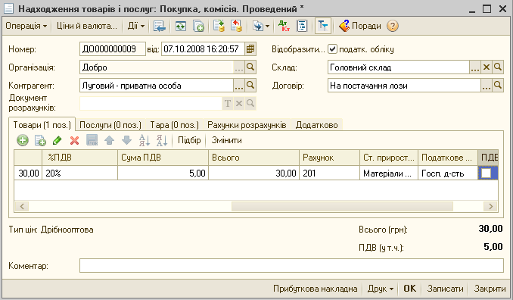Sort ascending with А-Я icon

coord(145,140)
